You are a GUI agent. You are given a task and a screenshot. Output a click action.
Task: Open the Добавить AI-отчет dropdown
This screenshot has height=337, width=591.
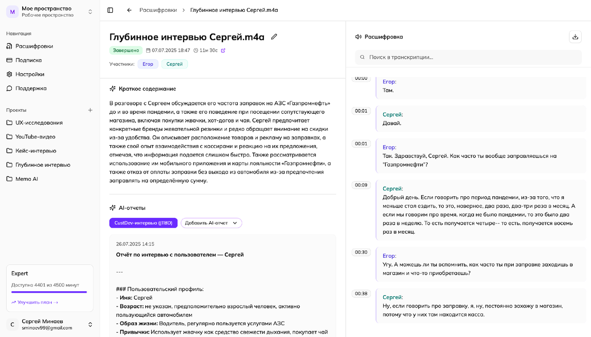point(211,222)
